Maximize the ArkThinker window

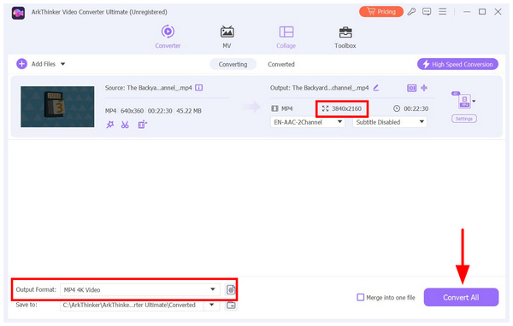tap(482, 12)
